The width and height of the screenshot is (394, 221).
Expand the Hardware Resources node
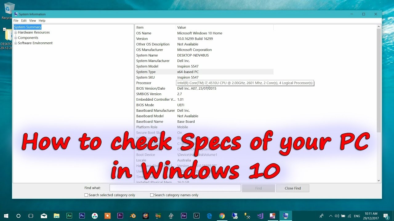point(16,33)
